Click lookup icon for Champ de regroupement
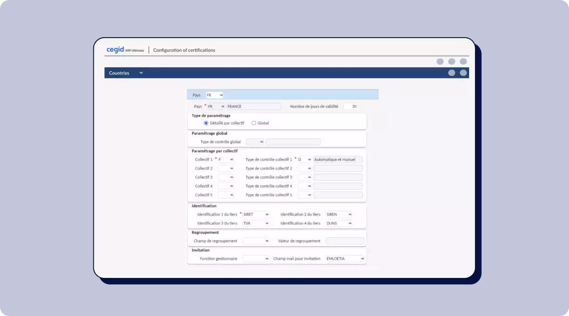Viewport: 569px width, 316px height. pos(267,241)
